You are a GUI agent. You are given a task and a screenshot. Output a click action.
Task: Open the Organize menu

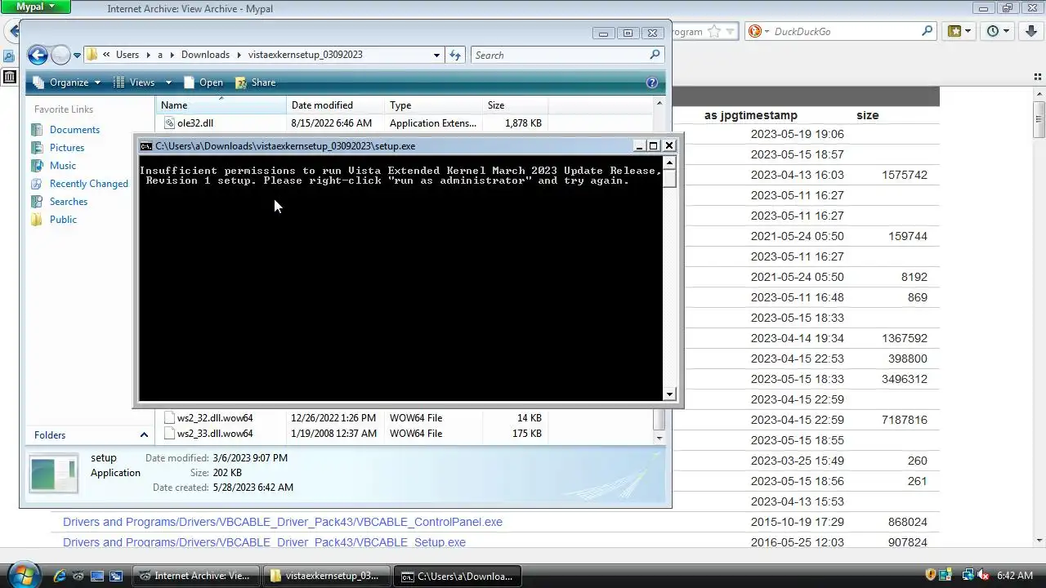(66, 82)
